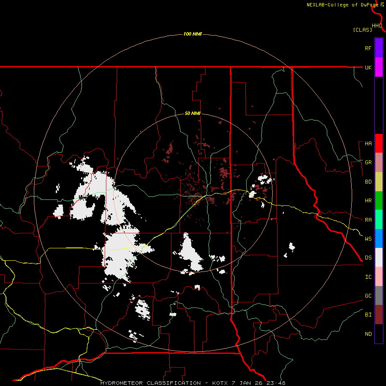Click the 50 NMI range ring label
This screenshot has height=386, width=386.
pos(193,114)
